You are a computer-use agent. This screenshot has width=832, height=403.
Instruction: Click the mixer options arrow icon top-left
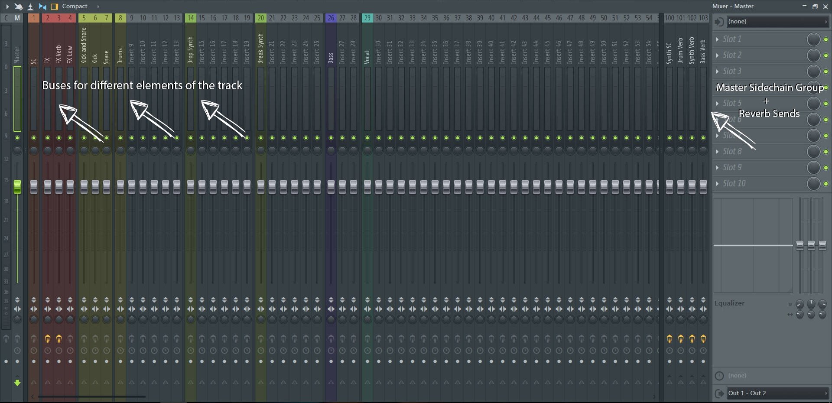7,6
